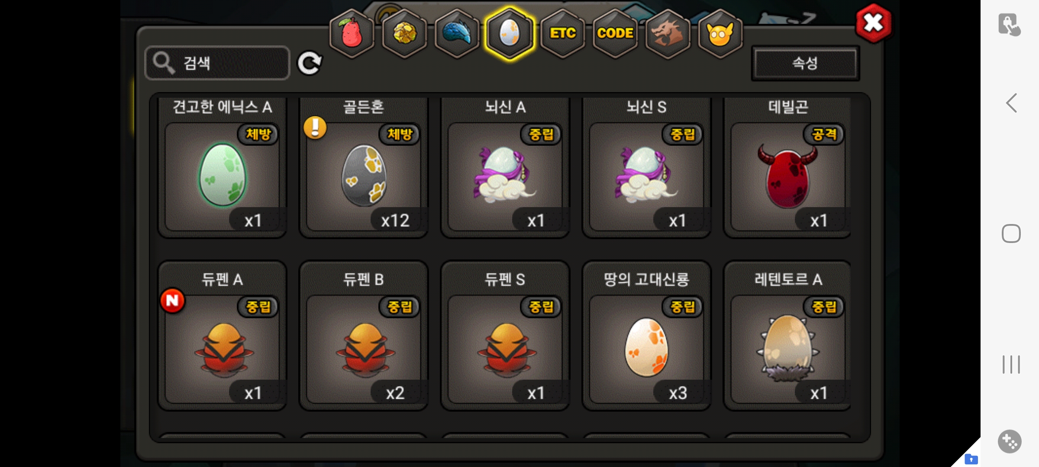This screenshot has width=1039, height=467.
Task: Choose the 듀펜 A egg with N badge
Action: point(222,336)
